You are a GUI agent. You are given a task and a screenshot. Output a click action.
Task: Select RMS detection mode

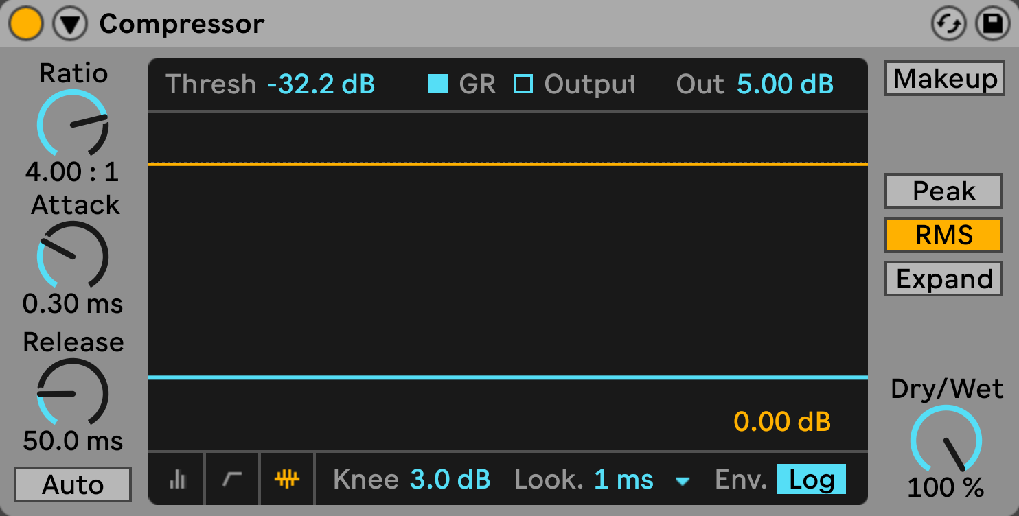pos(943,235)
